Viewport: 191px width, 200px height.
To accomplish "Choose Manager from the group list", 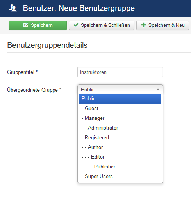I will [120, 118].
